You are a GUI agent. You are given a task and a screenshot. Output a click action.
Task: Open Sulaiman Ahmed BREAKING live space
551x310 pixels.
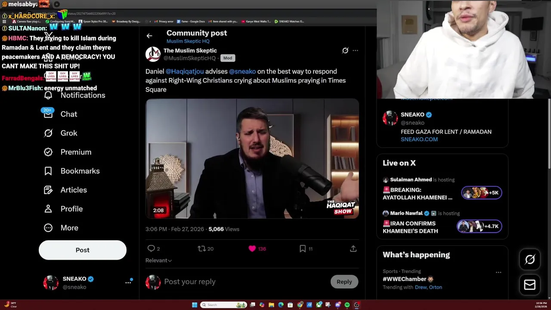click(x=418, y=193)
